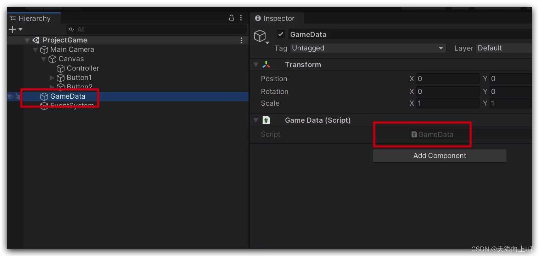Collapse the Canvas foldout arrow
This screenshot has height=256, width=539.
(x=44, y=59)
